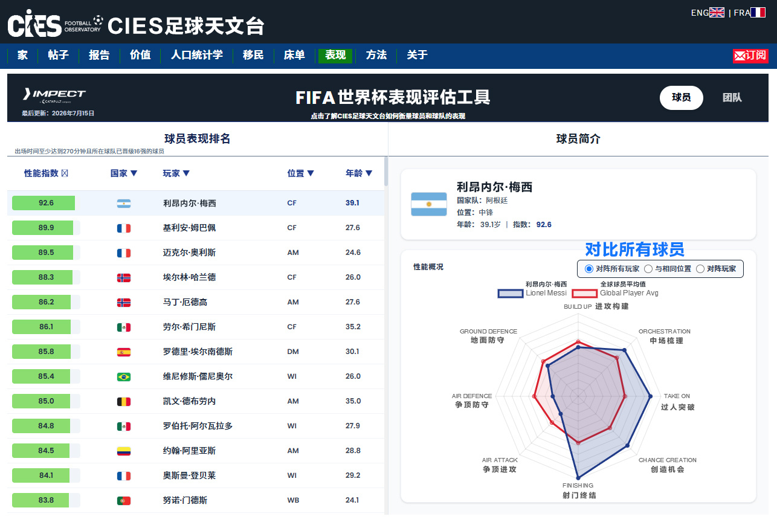Screen dimensions: 777x525
Task: Open the 帖子 menu item
Action: click(59, 56)
